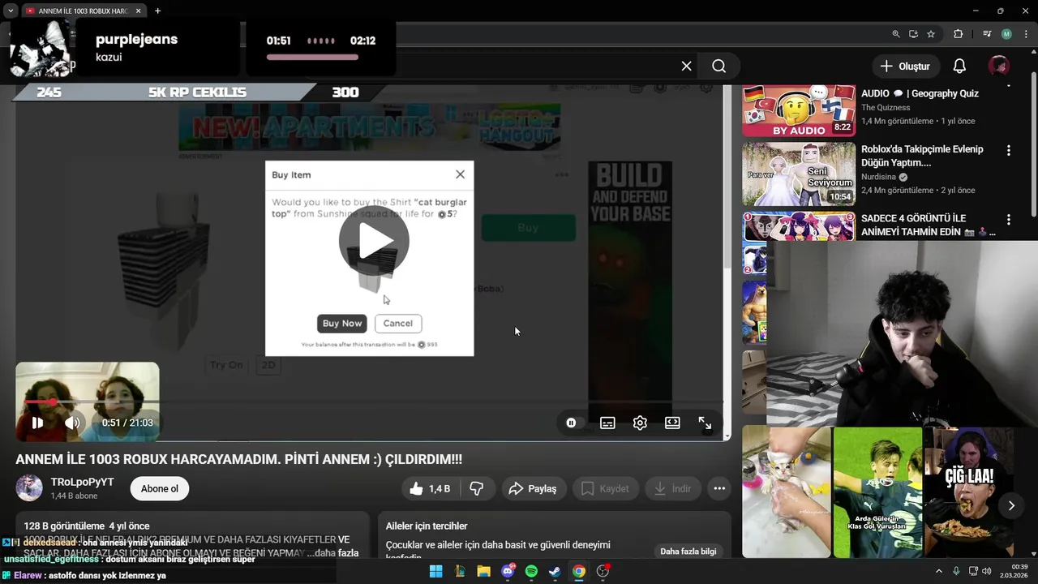Click the Oluştur create button
The height and width of the screenshot is (584, 1038).
[905, 67]
